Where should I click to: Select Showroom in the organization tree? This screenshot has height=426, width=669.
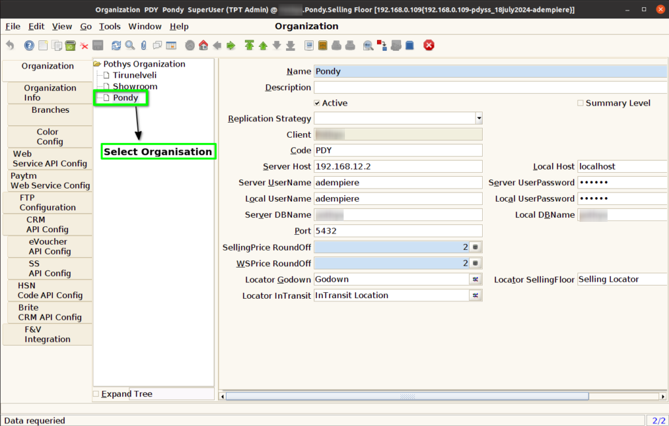(x=135, y=87)
